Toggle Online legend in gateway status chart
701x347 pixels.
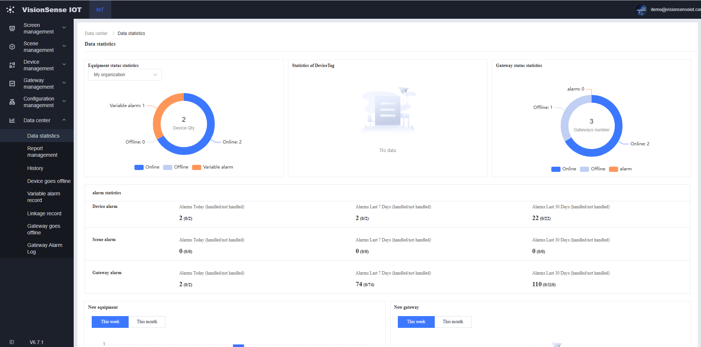(x=564, y=169)
